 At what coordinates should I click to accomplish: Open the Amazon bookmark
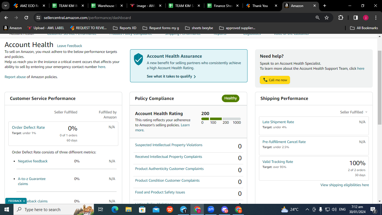[13, 28]
